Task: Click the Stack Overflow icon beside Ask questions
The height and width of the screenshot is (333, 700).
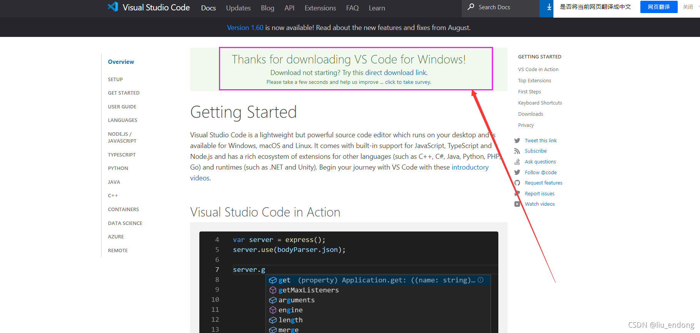Action: [x=517, y=162]
